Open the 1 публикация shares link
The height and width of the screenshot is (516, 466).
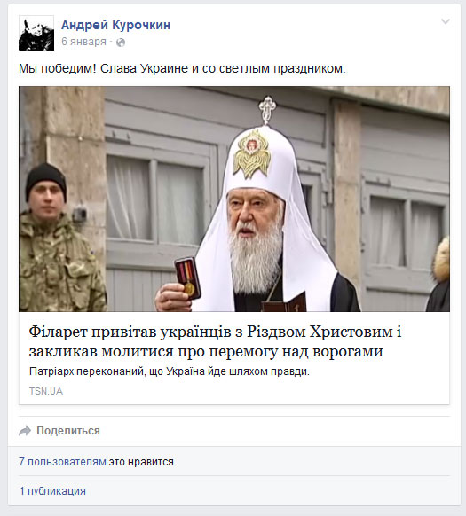tap(52, 491)
